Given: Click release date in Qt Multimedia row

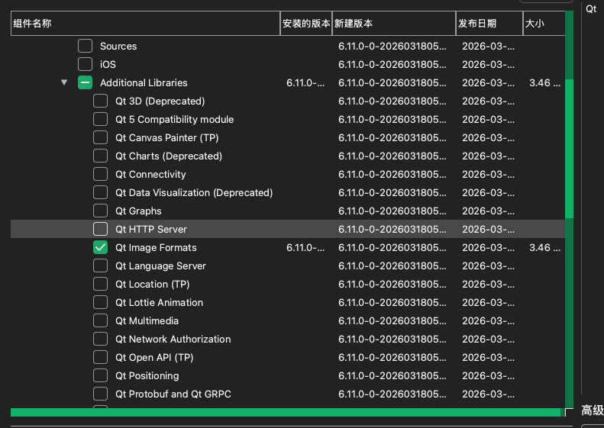Looking at the screenshot, I should pyautogui.click(x=488, y=321).
